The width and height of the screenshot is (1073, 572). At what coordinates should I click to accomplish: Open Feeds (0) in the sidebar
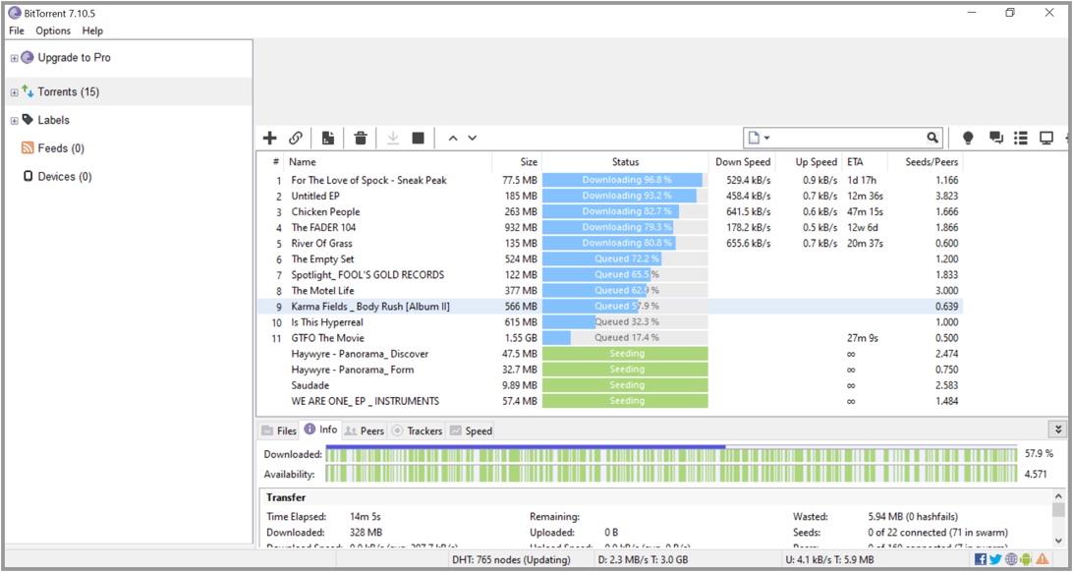pos(60,148)
